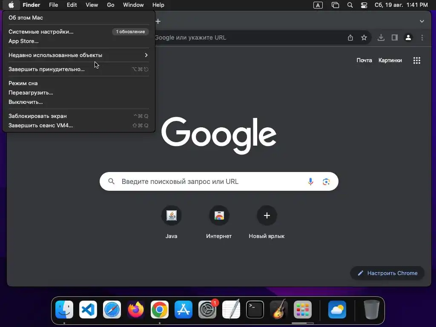This screenshot has height=327, width=436.
Task: Open Системные настройки… menu item
Action: tap(79, 32)
